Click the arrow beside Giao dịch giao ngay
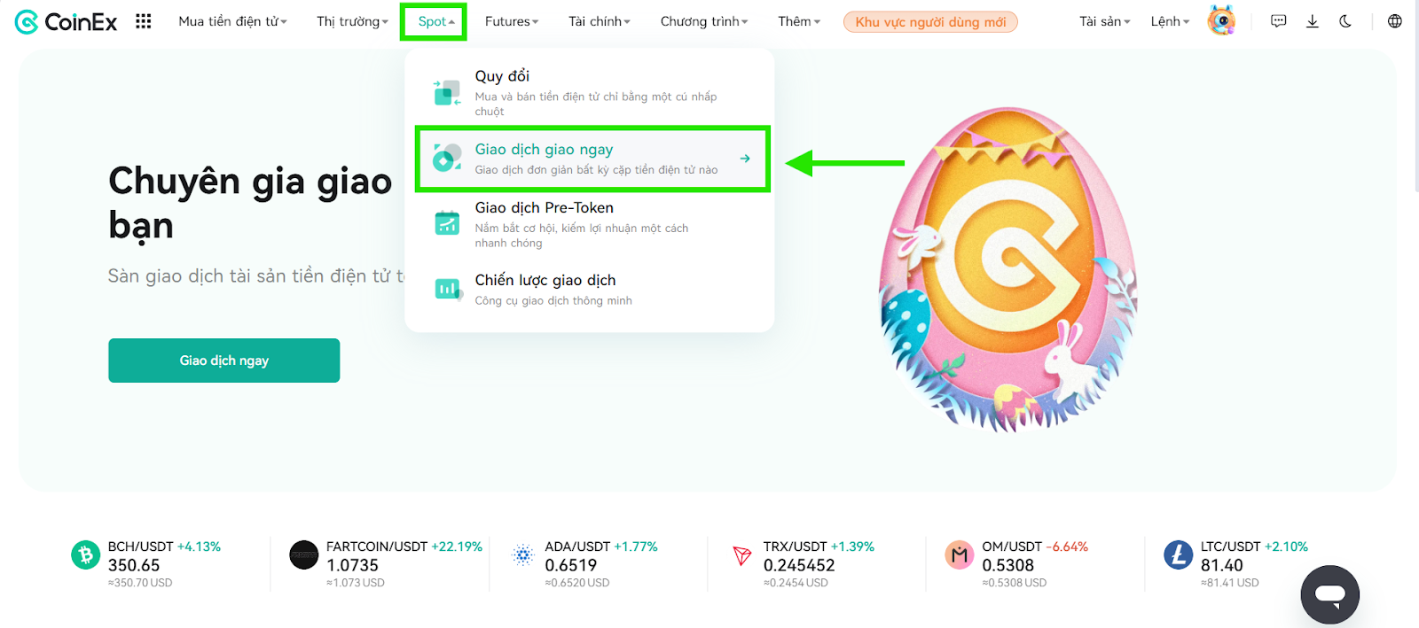 (x=745, y=159)
